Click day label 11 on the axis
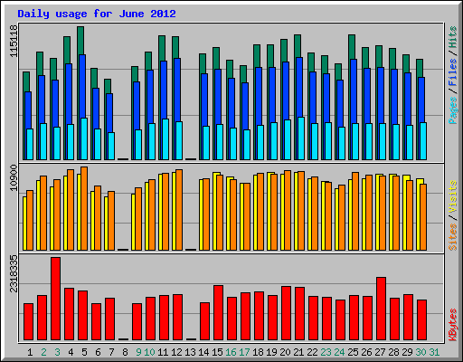The height and width of the screenshot is (362, 463). pyautogui.click(x=163, y=352)
